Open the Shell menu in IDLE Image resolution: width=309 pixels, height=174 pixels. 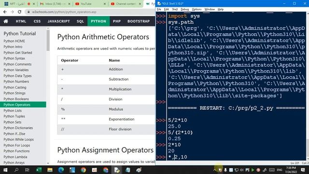tap(175, 9)
